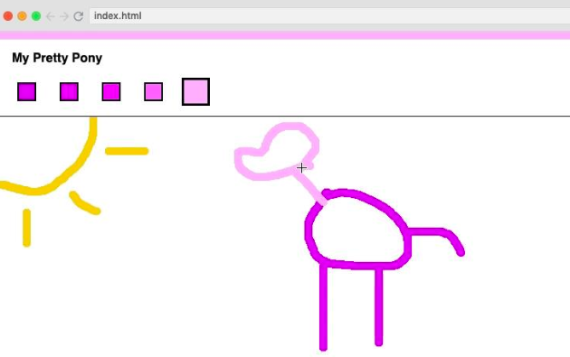This screenshot has height=357, width=570.
Task: Click the enlarged selected light pink swatch
Action: [195, 91]
